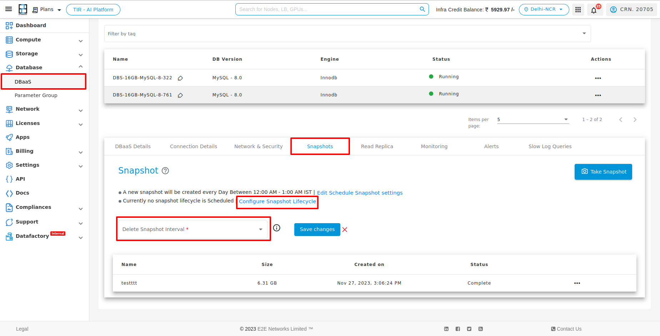This screenshot has width=660, height=336.
Task: Select the DBS-16GB-MySQL-8-761 row name
Action: [142, 95]
